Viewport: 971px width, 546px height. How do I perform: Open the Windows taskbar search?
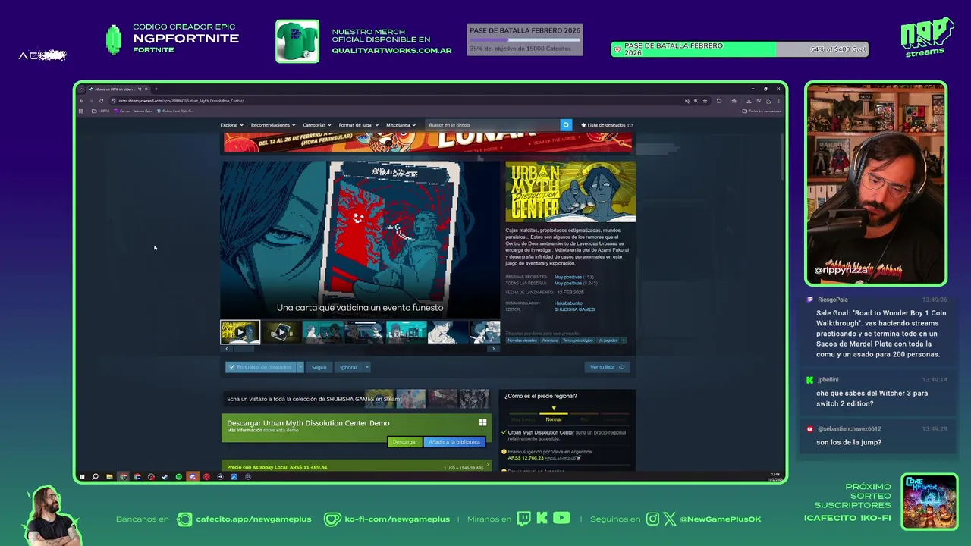coord(96,477)
